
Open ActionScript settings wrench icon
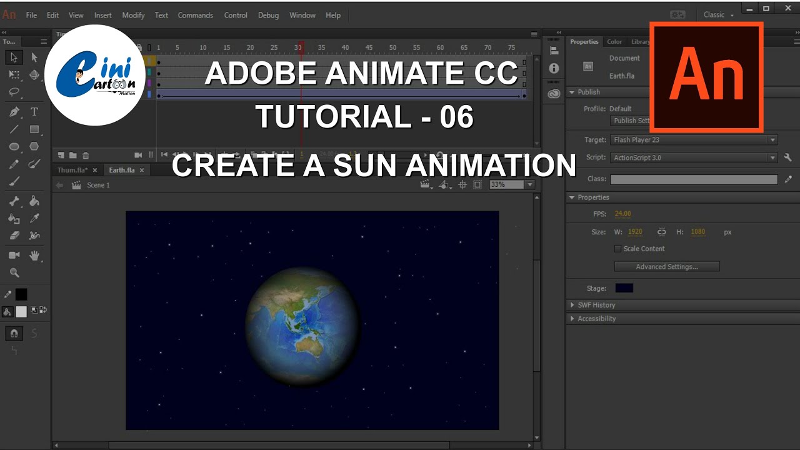point(788,157)
